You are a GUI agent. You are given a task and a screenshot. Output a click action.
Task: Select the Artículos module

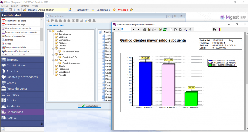pos(22,71)
